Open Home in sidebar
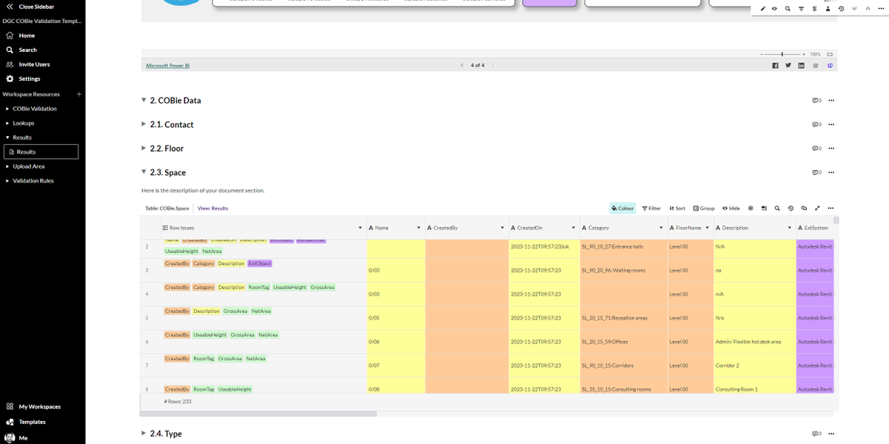Viewport: 889px width, 444px height. click(21, 36)
